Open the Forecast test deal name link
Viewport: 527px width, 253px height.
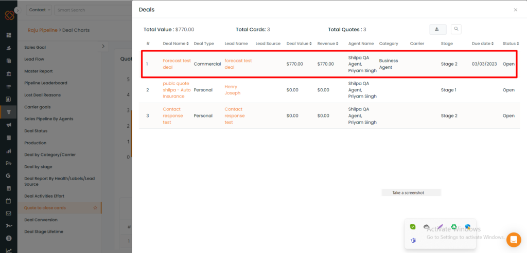pyautogui.click(x=177, y=64)
